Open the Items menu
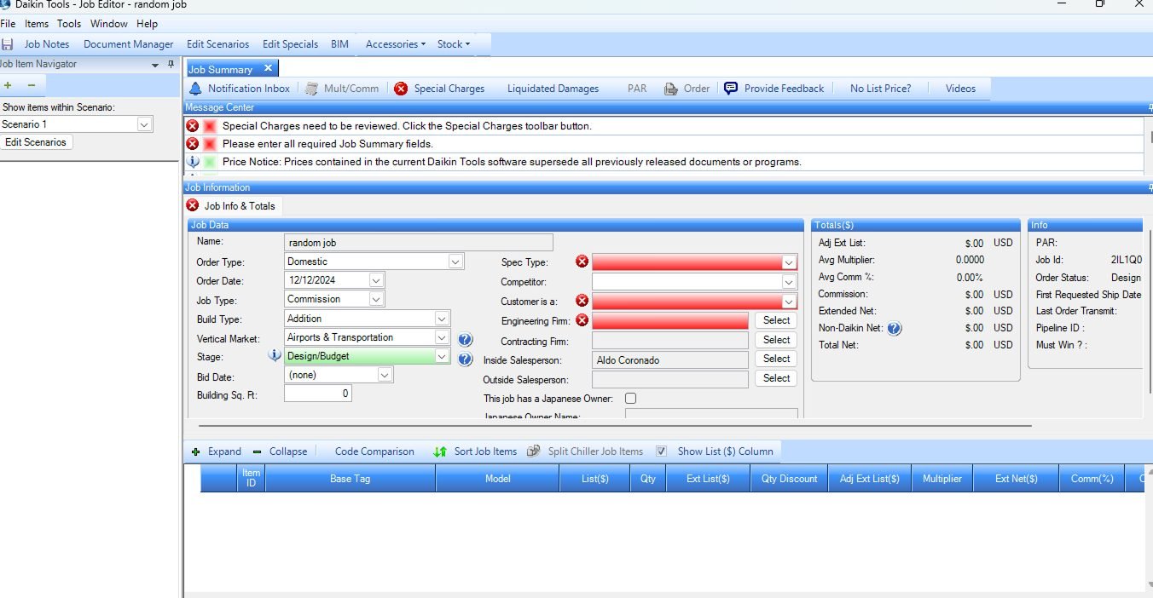 point(37,24)
